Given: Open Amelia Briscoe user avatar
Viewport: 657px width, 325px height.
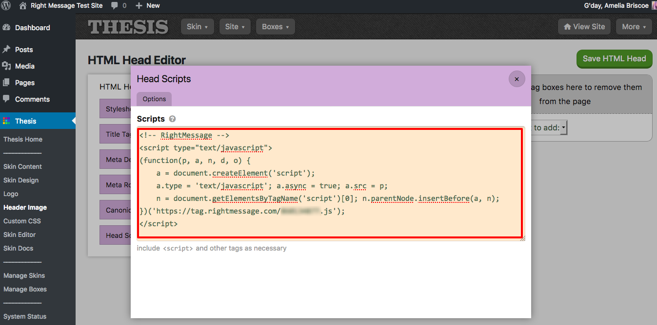Looking at the screenshot, I should point(654,5).
